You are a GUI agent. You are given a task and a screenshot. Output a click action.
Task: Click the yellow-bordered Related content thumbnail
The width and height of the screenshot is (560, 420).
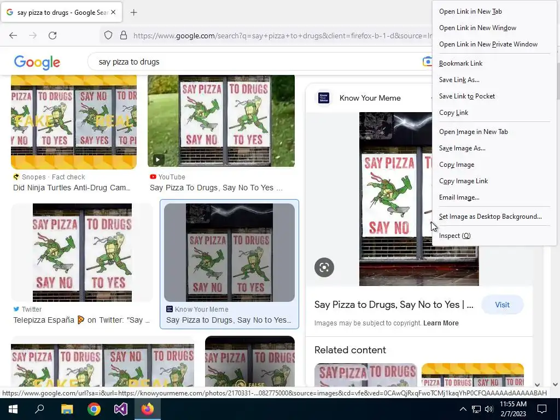pos(472,375)
